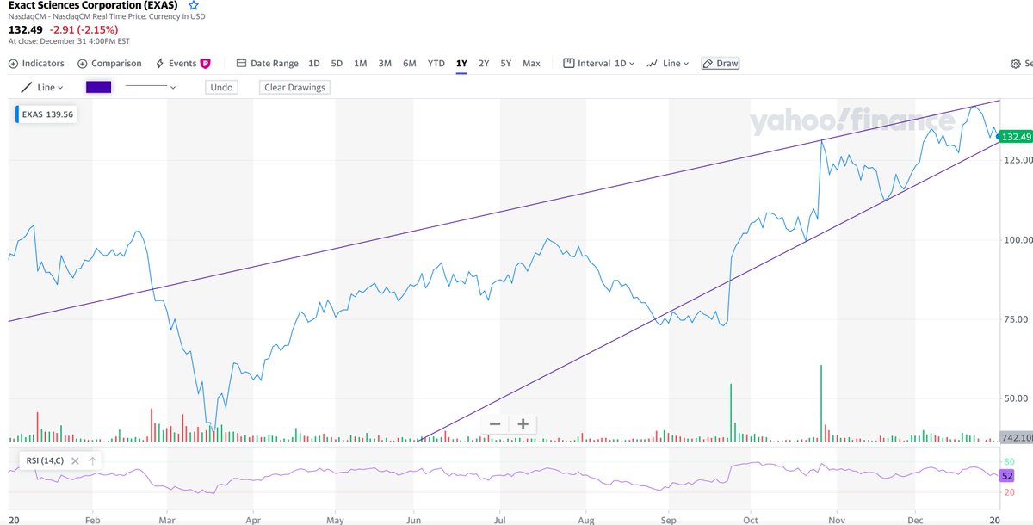Select the 6M time range

pos(410,64)
